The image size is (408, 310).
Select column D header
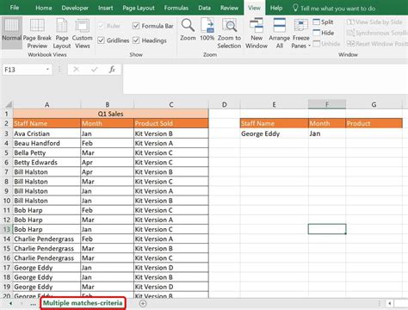click(225, 104)
